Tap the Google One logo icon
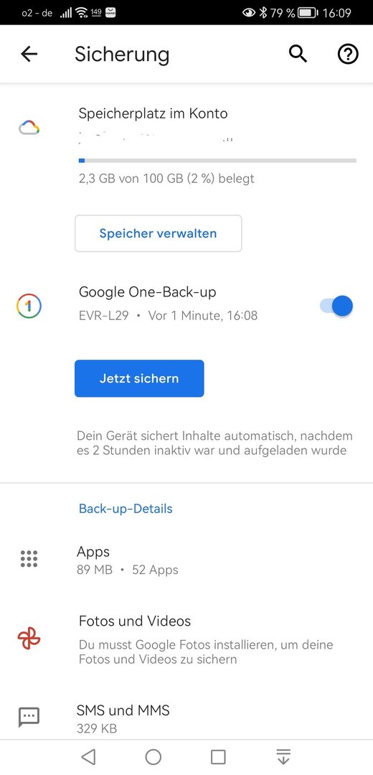 tap(29, 306)
